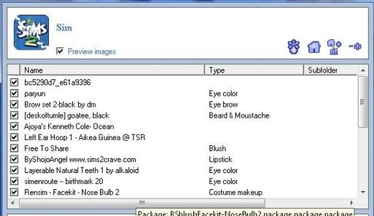Uncheck the paryun checkbox
This screenshot has width=374, height=216.
coord(14,94)
